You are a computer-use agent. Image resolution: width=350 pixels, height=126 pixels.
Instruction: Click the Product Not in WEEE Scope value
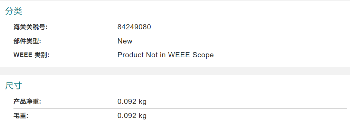[x=165, y=55]
